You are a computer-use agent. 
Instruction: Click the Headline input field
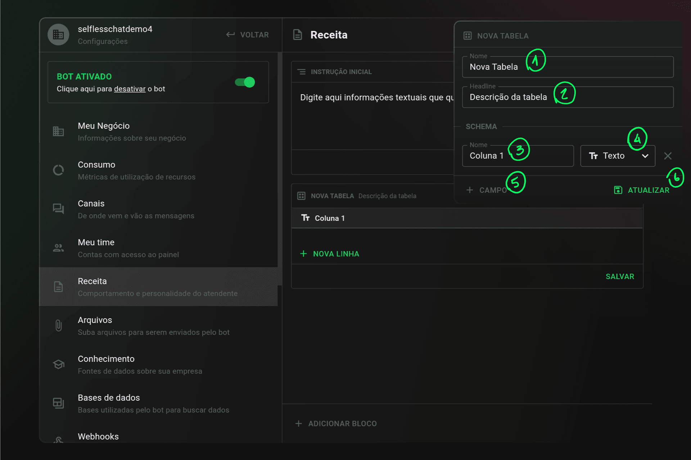point(568,97)
